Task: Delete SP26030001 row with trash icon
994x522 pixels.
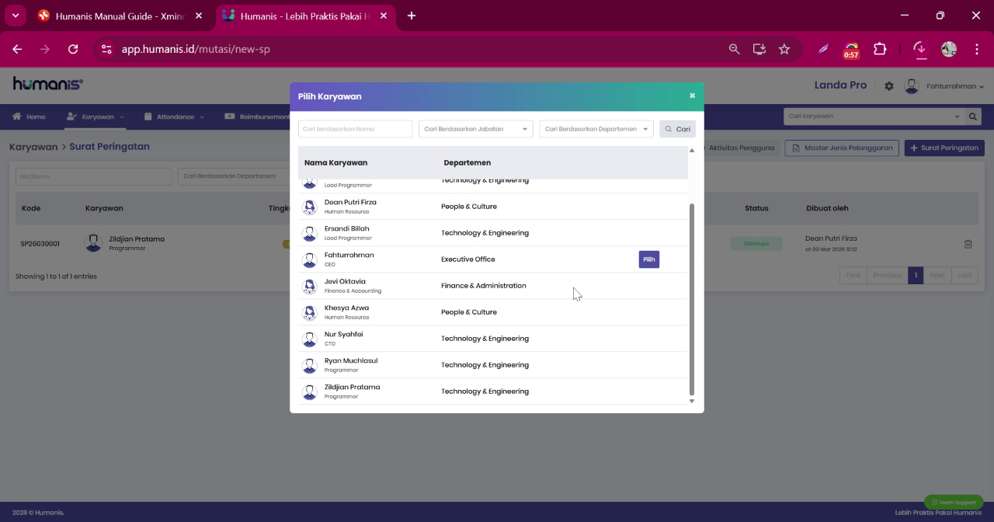Action: click(968, 244)
